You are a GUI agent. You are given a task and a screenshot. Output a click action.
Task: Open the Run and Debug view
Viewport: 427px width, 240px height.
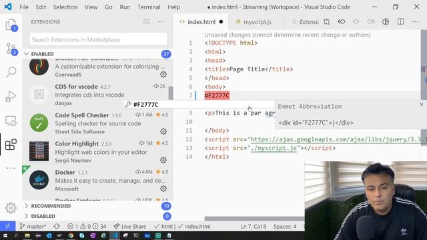(11, 96)
